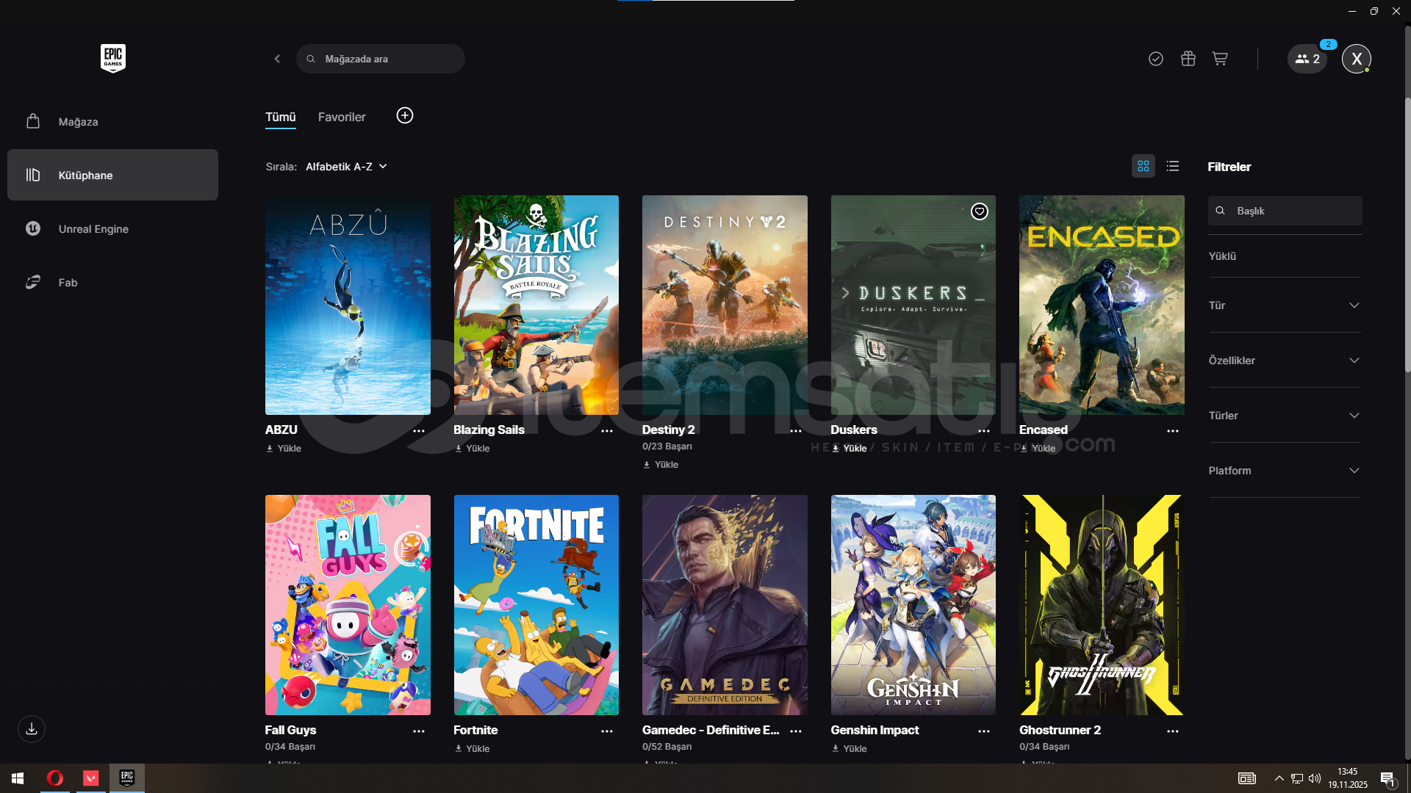Click the add collection plus icon
1411x793 pixels.
[405, 116]
